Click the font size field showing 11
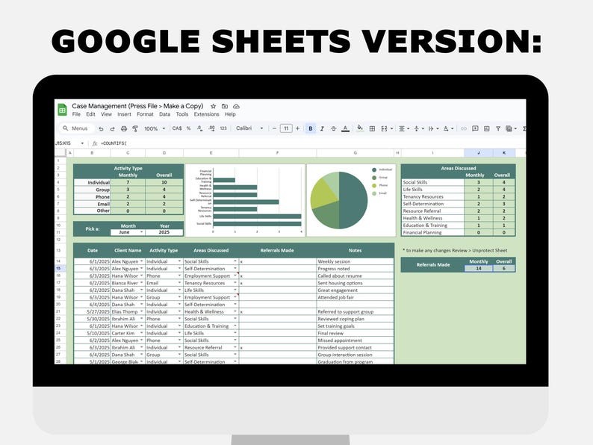The width and height of the screenshot is (593, 445). click(286, 128)
